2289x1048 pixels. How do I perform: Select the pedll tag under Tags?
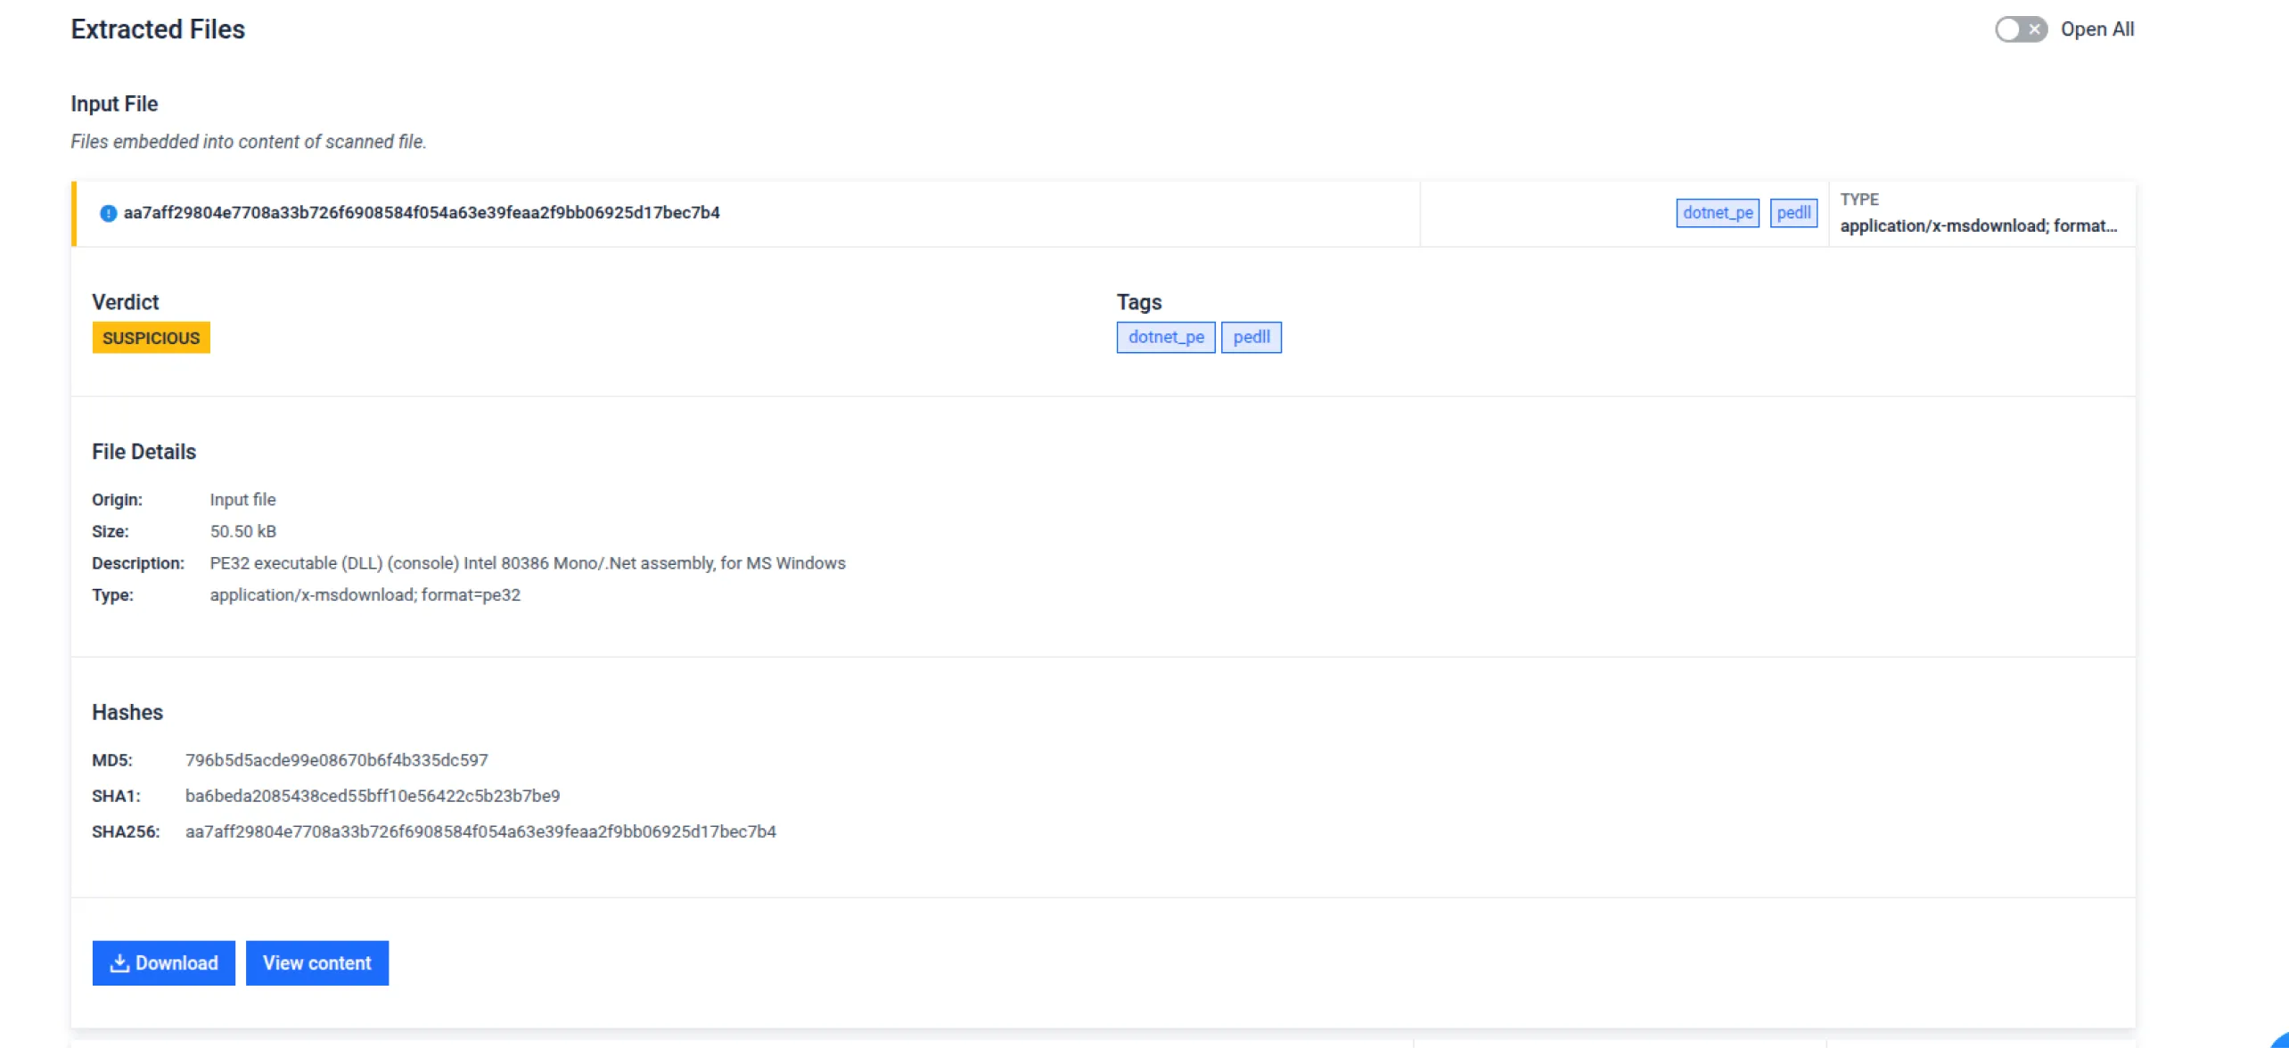coord(1251,337)
